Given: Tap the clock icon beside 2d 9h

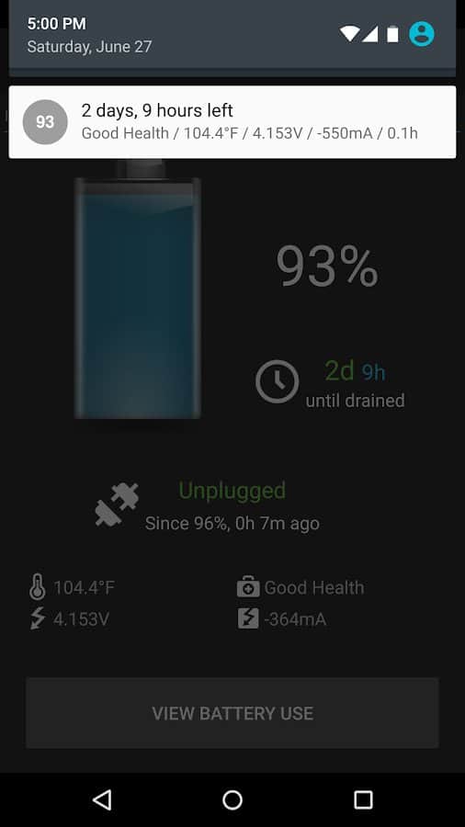Looking at the screenshot, I should pyautogui.click(x=278, y=381).
